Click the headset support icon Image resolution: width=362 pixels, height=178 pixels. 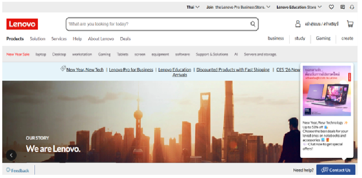click(x=352, y=7)
